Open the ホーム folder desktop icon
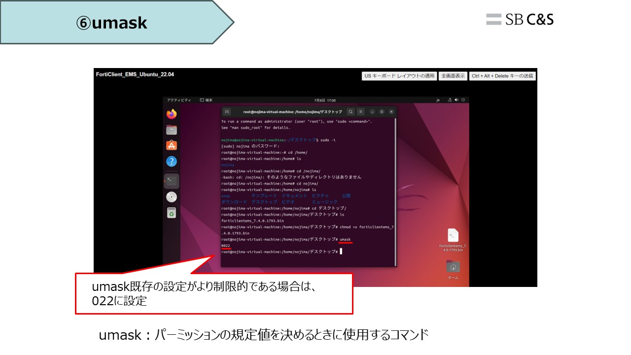Viewport: 631px width, 355px height. pos(453,270)
